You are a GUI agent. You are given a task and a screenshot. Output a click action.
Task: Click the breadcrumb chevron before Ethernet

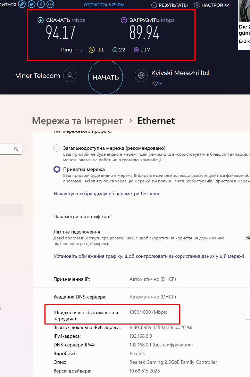[131, 121]
